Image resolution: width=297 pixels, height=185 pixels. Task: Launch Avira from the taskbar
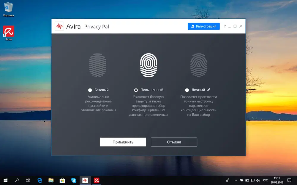[x=96, y=180]
